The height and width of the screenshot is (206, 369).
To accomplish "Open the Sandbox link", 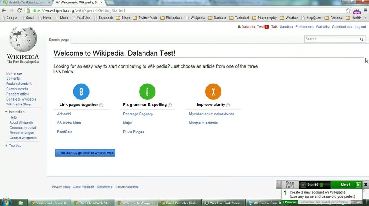I will (286, 27).
